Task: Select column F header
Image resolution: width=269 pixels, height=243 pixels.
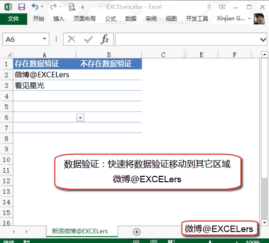Action: [x=235, y=55]
